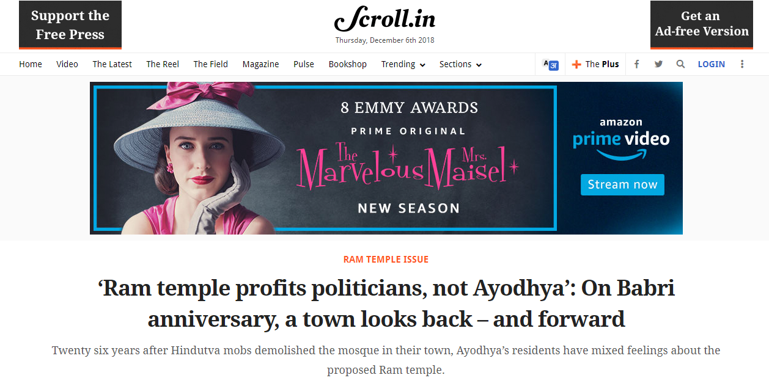Click the RAM TEMPLE ISSUE tag
Screen dimensions: 769x386
click(x=386, y=260)
